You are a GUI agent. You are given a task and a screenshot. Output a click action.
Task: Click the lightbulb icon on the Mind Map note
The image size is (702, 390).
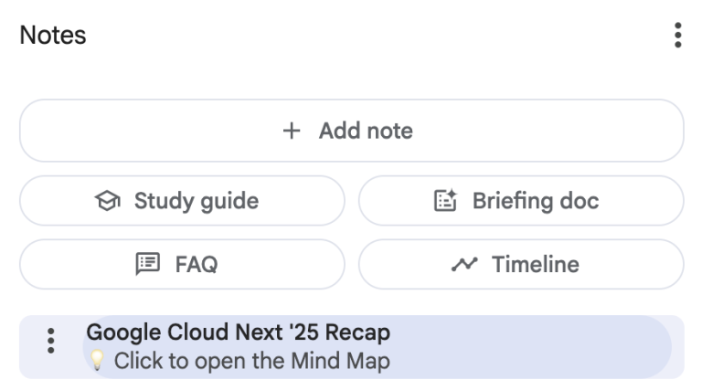pyautogui.click(x=96, y=361)
